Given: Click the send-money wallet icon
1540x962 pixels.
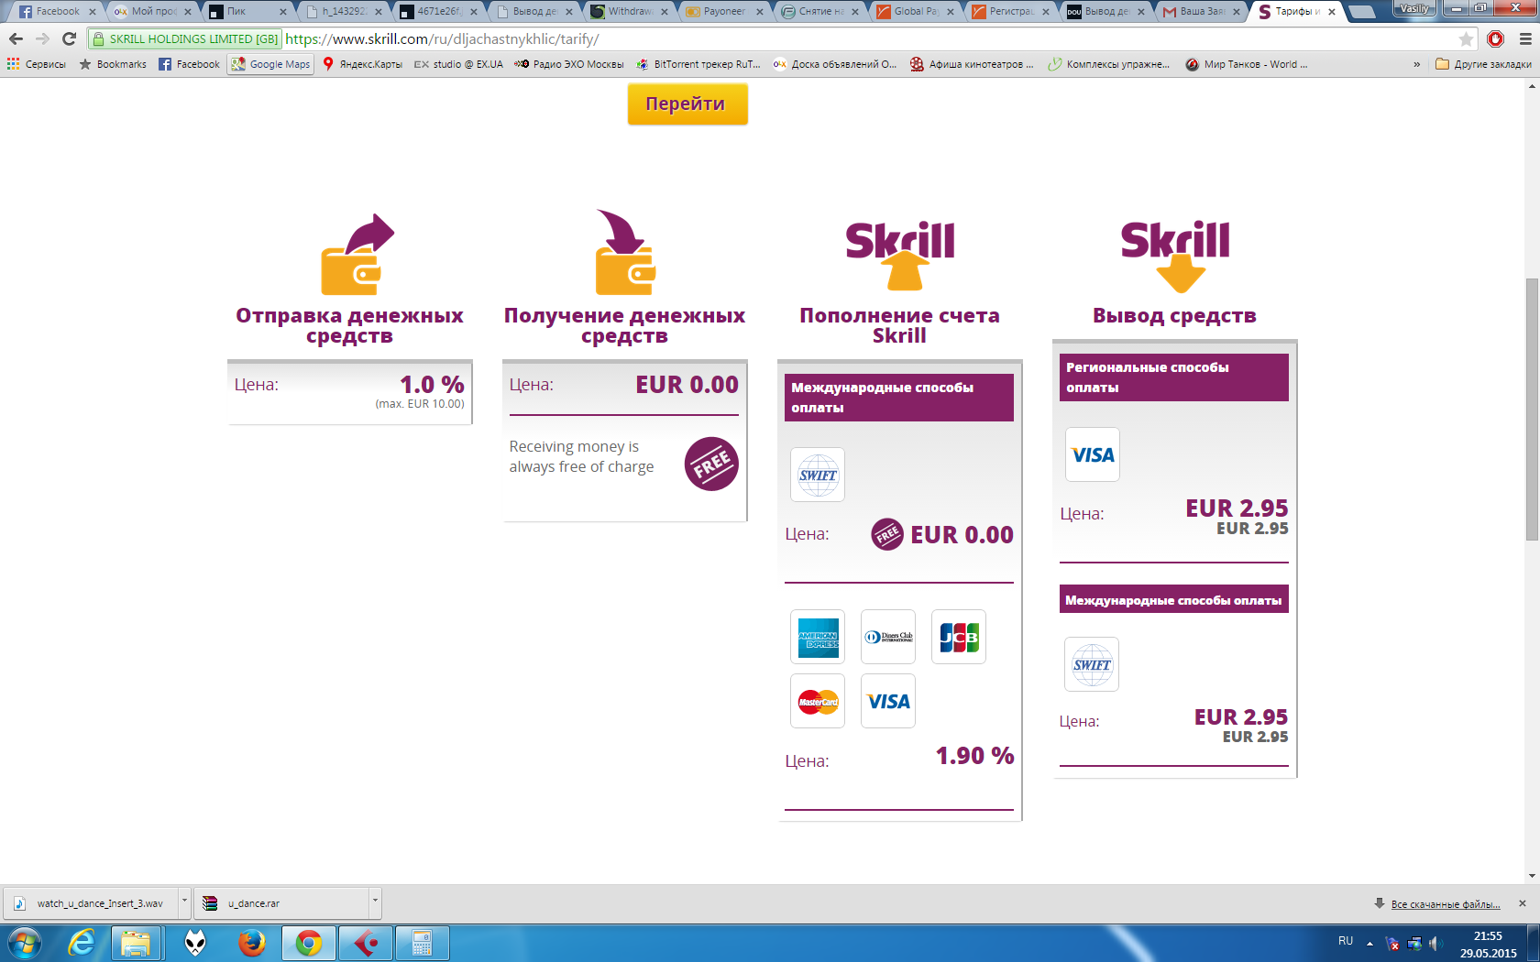Looking at the screenshot, I should click(357, 254).
